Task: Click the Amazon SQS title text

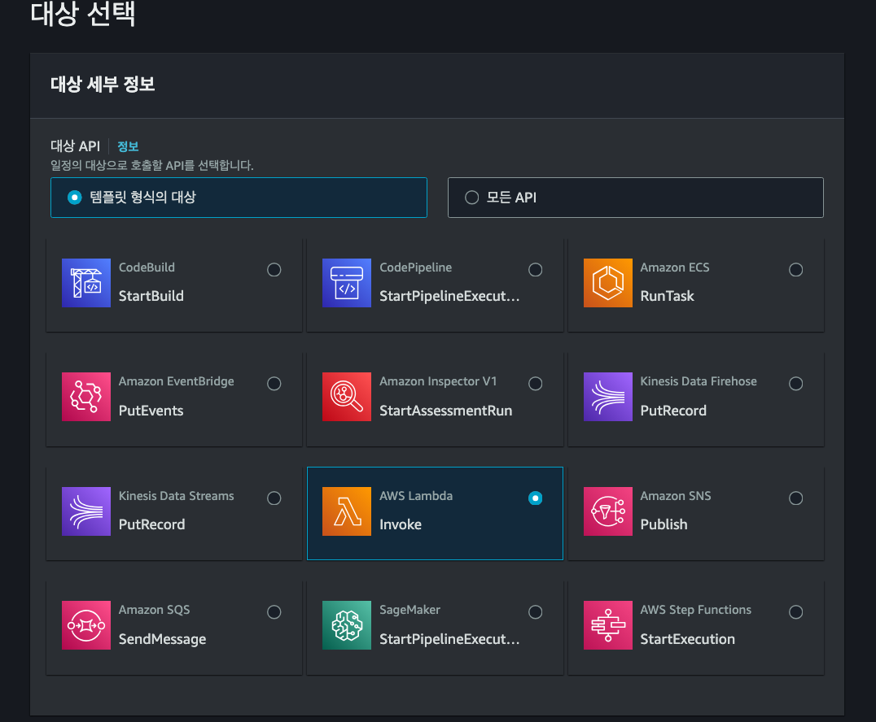Action: click(x=154, y=610)
